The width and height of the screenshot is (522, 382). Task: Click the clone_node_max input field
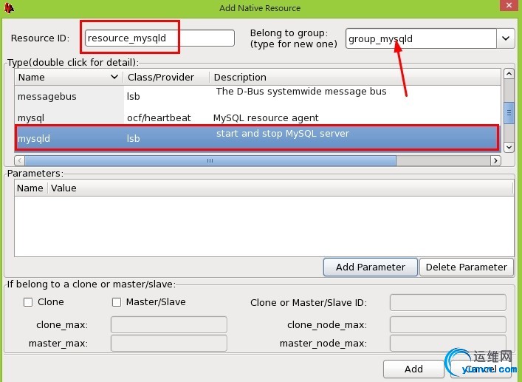pos(447,324)
